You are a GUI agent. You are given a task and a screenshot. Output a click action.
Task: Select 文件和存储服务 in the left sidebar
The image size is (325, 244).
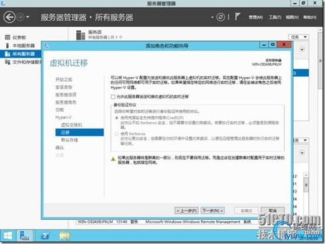pyautogui.click(x=27, y=62)
